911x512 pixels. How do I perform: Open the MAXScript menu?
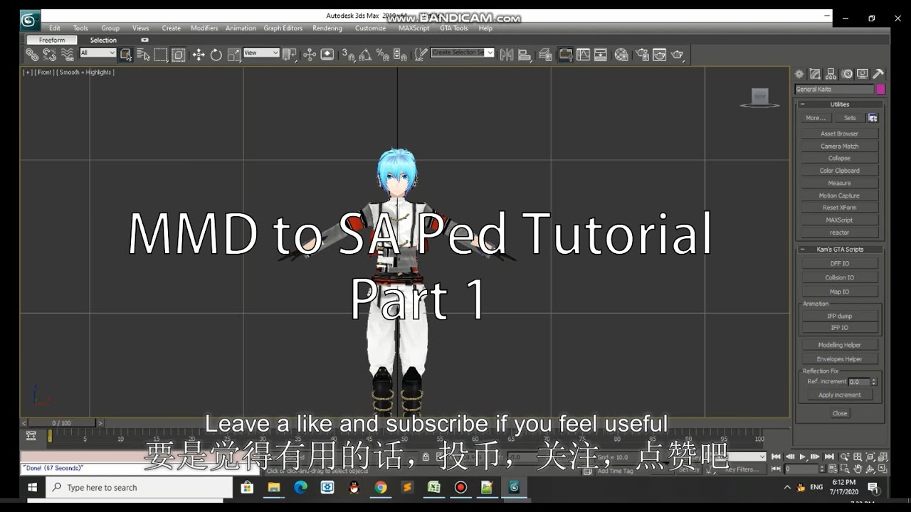coord(414,28)
